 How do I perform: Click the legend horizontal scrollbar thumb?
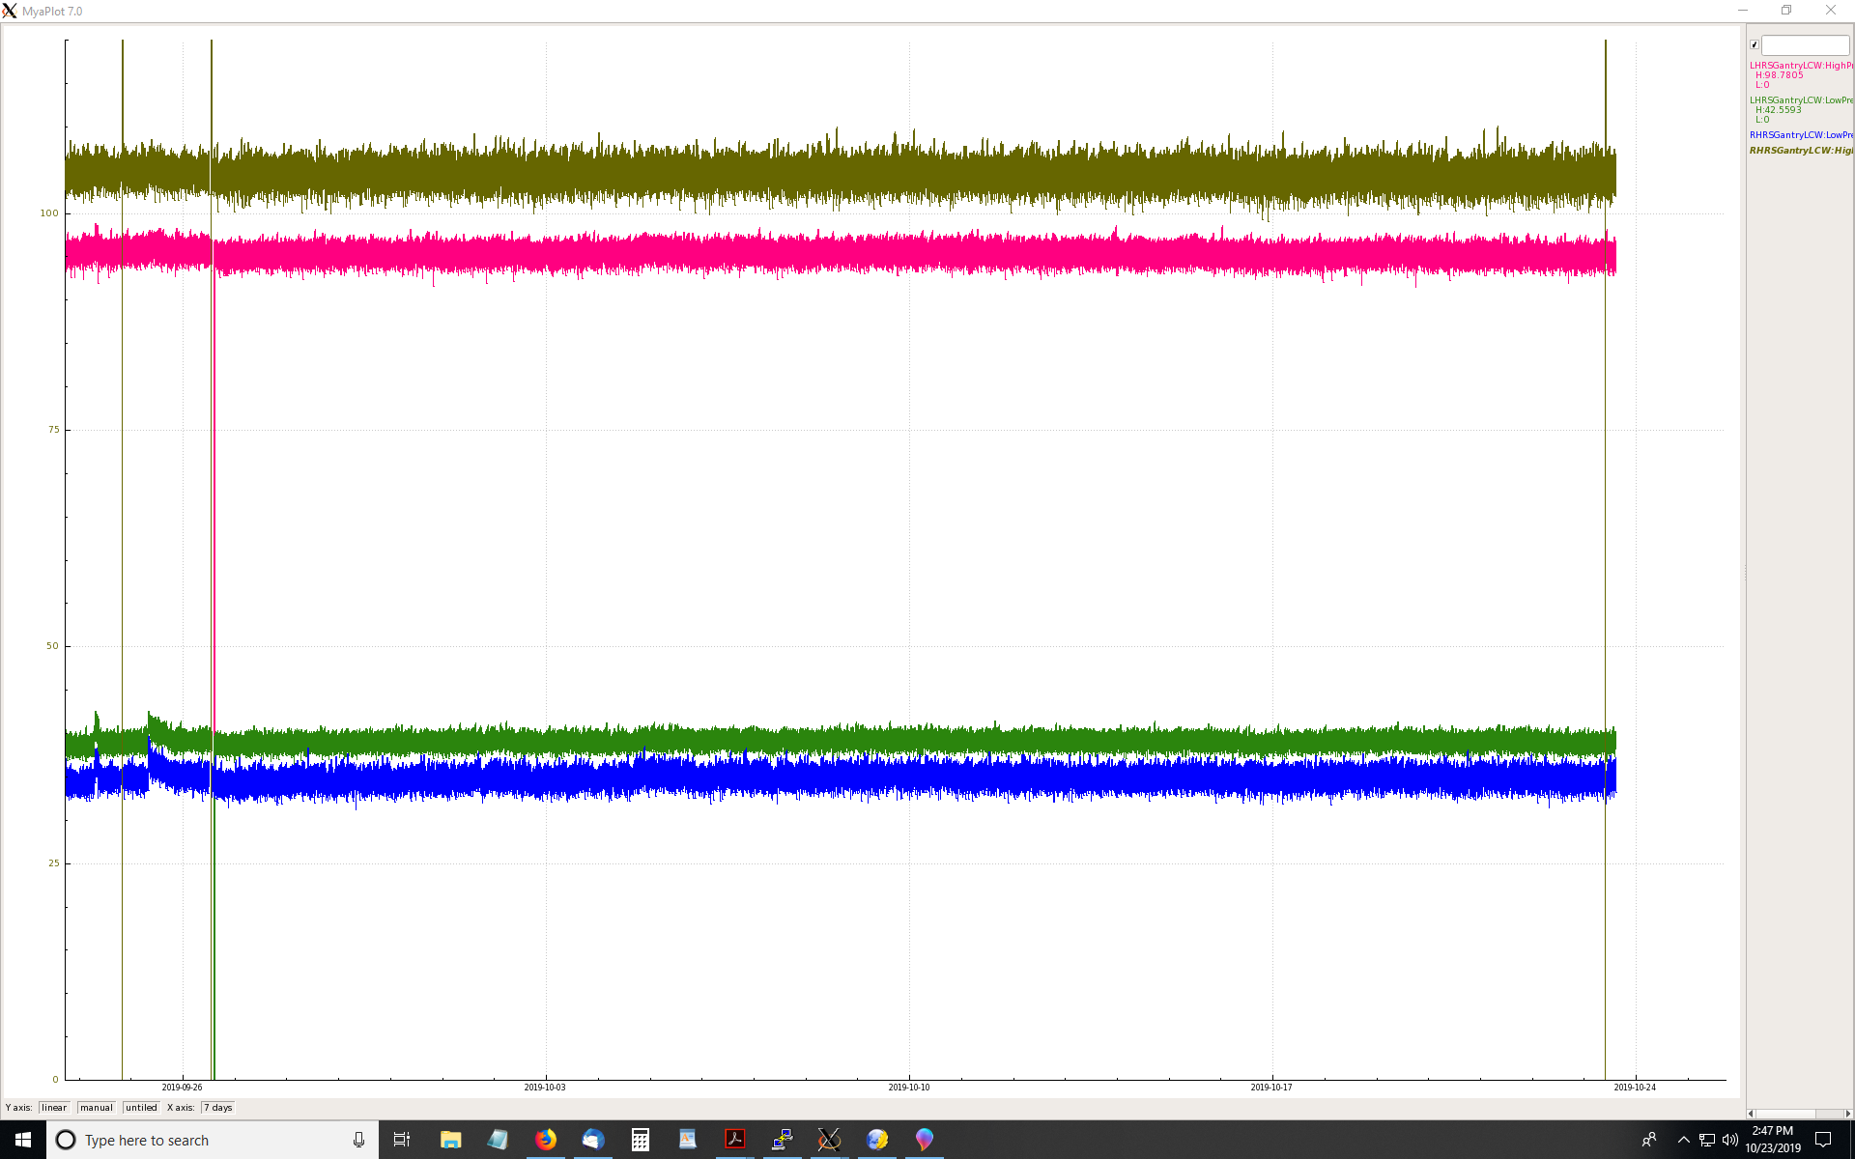1785,1114
